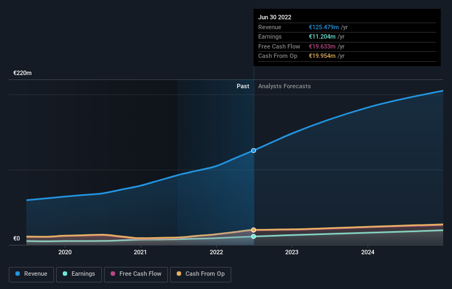Screen dimensions: 452x289
Task: Click the Earnings teal data point
Action: click(253, 237)
